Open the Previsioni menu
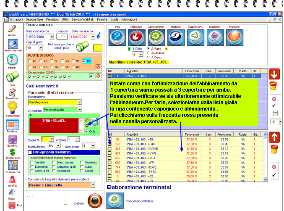The height and width of the screenshot is (211, 284). coord(52,19)
